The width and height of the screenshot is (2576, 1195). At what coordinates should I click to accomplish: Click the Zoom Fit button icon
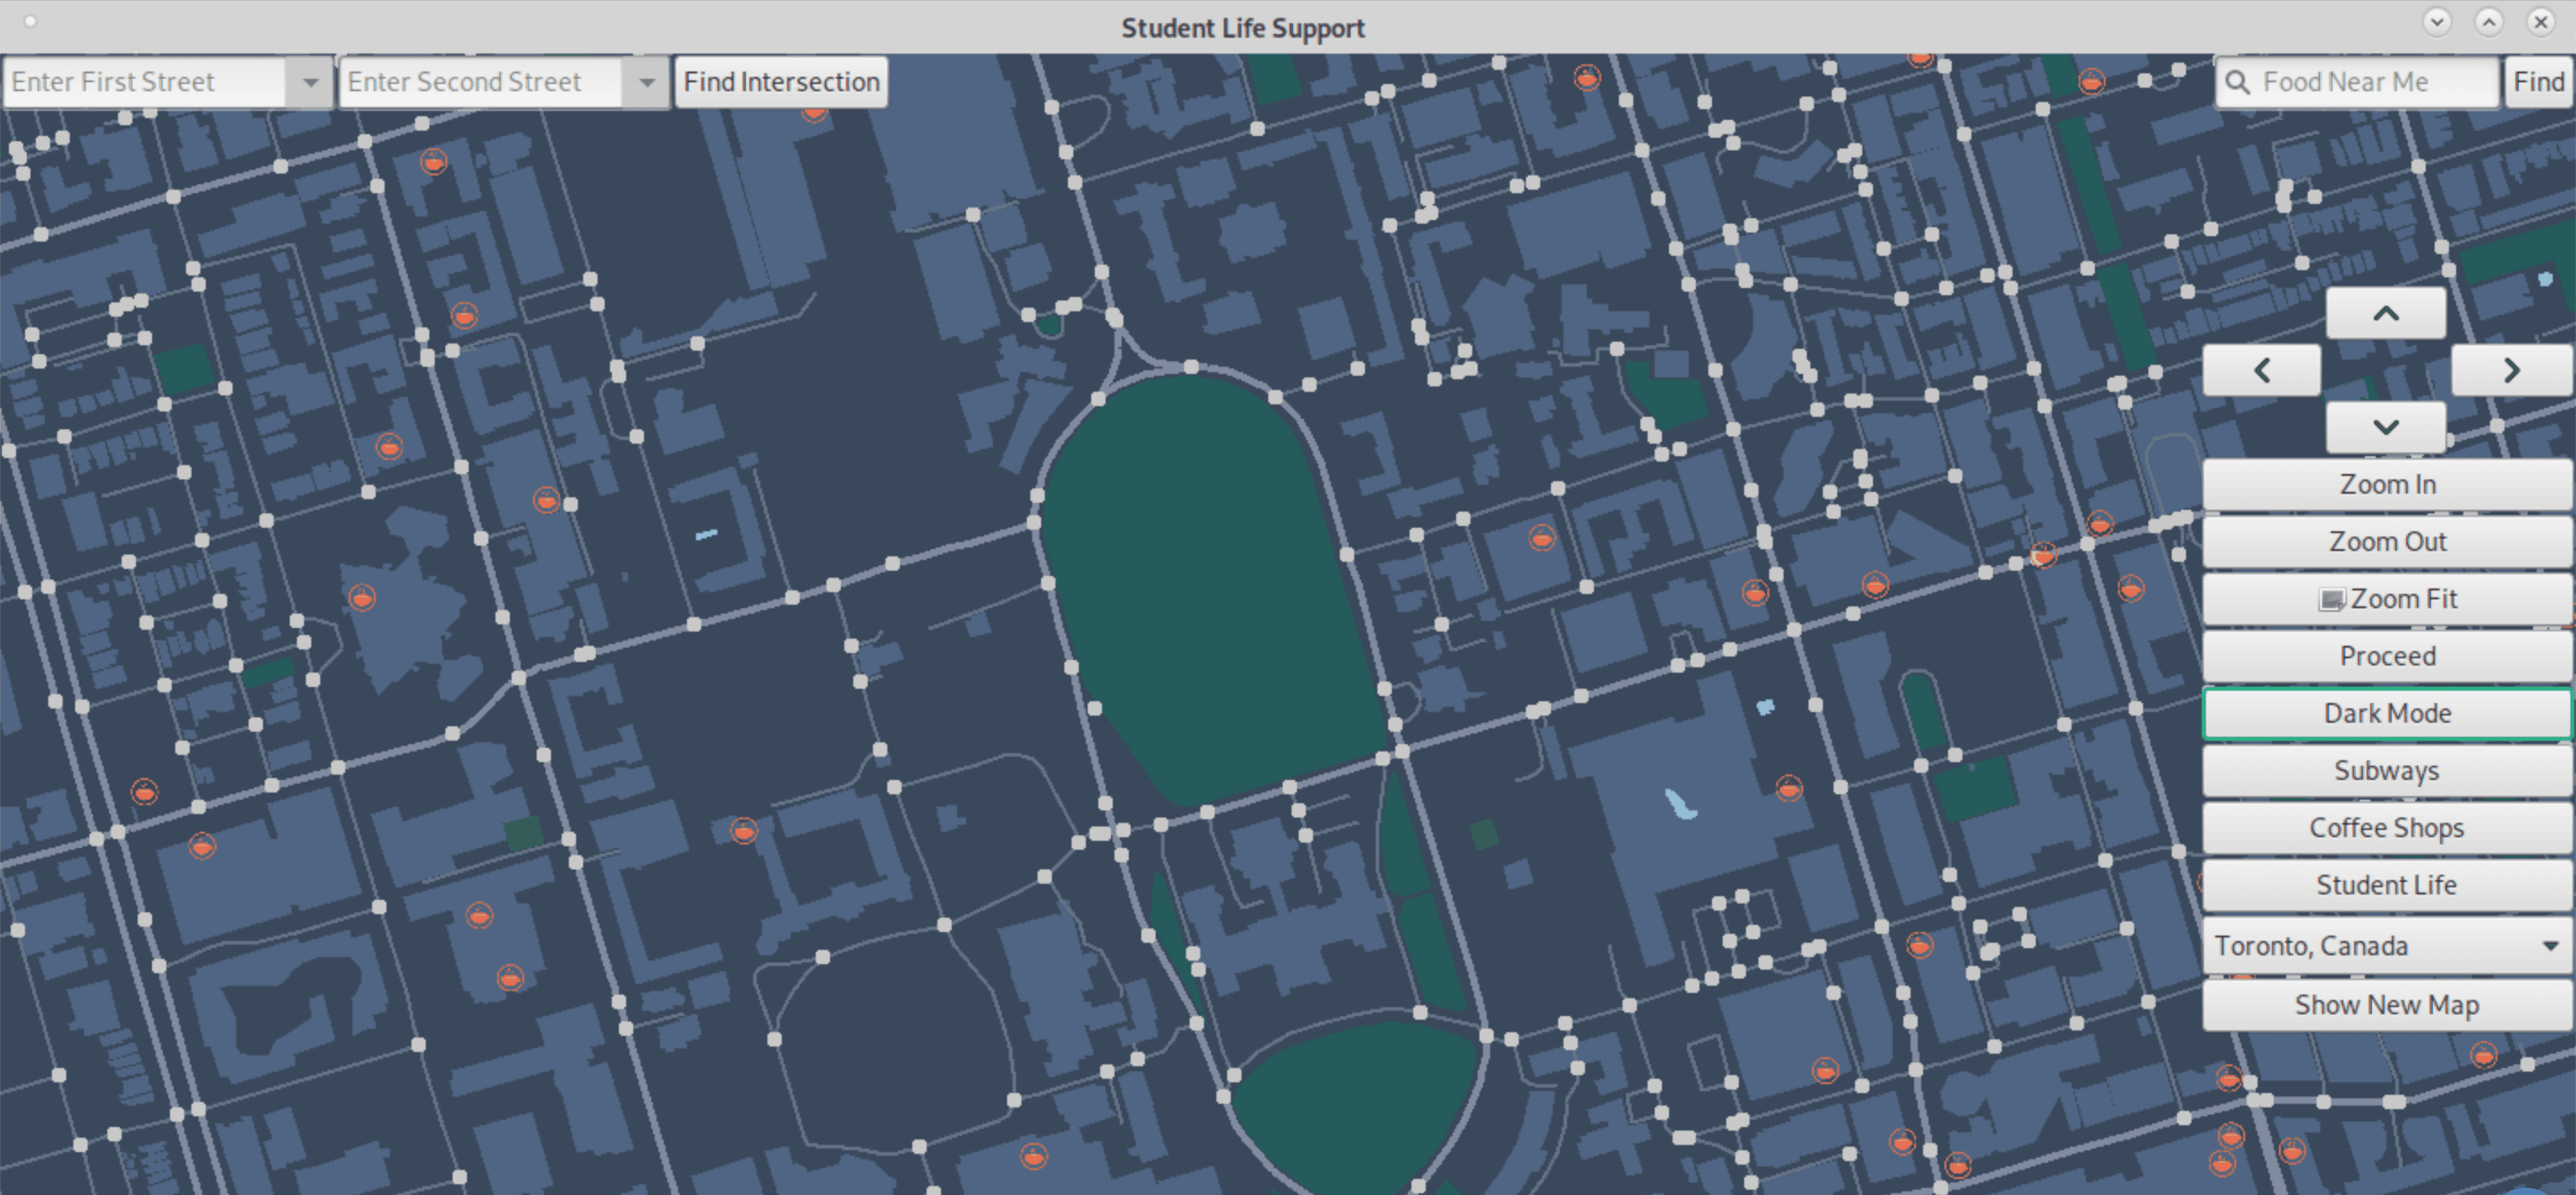[2331, 599]
